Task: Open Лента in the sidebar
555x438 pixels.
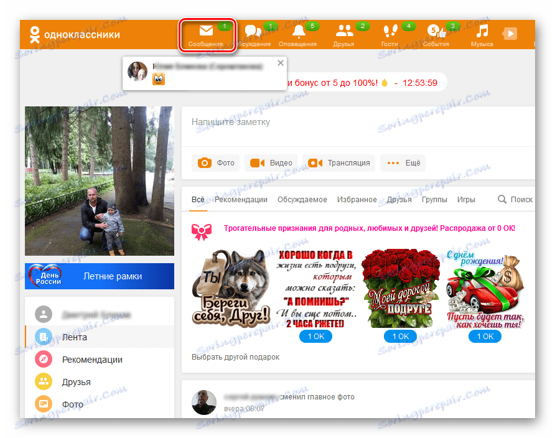Action: click(100, 337)
